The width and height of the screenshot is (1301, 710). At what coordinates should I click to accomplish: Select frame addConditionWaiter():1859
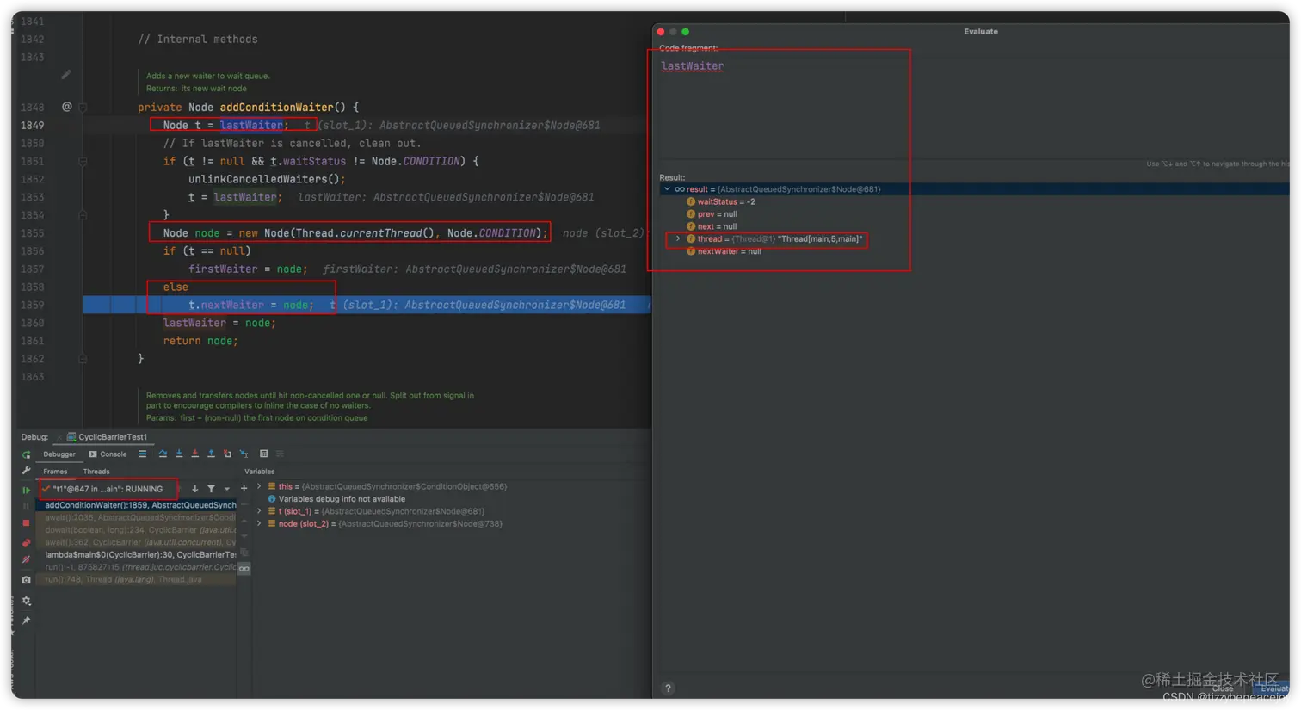[138, 505]
